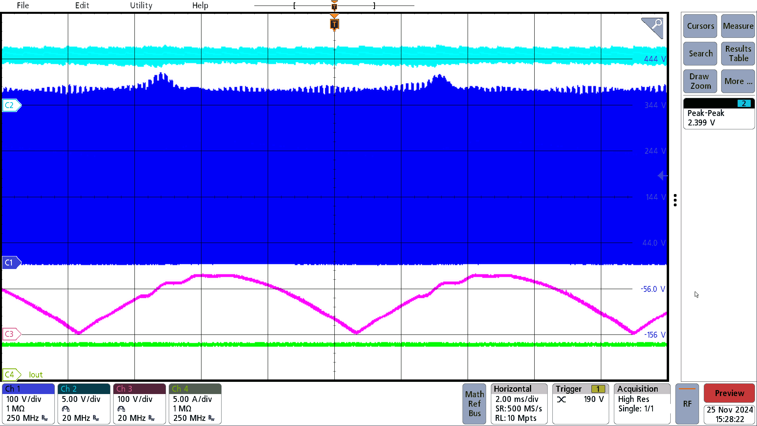This screenshot has height=426, width=757.
Task: Click the Ch 3 probe icon in badge
Action: [121, 409]
